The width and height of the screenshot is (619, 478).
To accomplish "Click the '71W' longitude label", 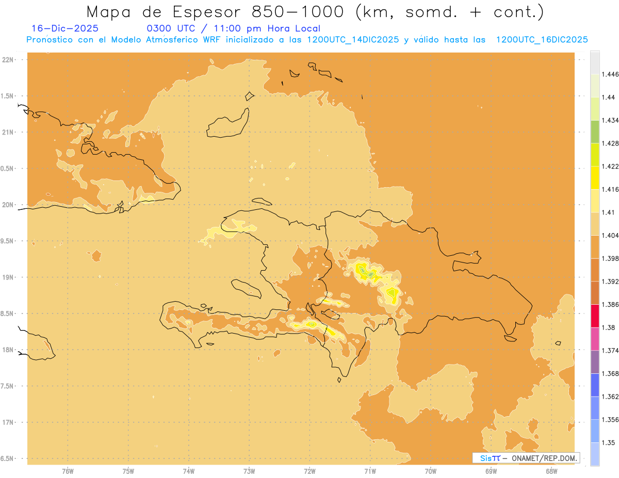I will (370, 471).
